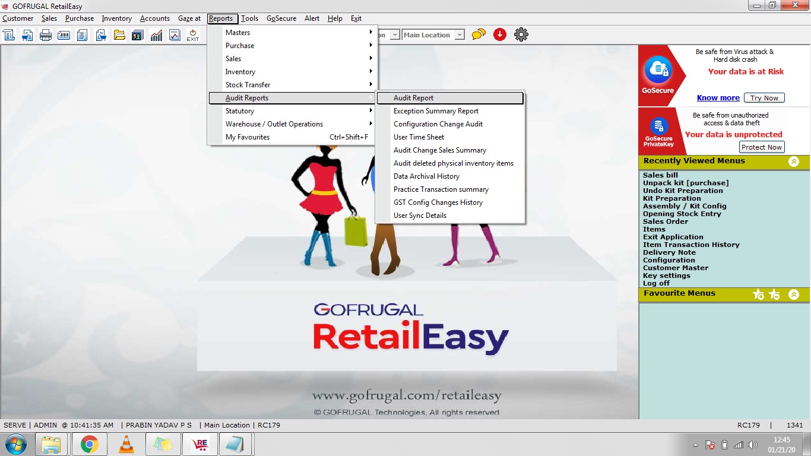Screen dimensions: 811x456
Task: Choose User Sync Details
Action: [x=450, y=216]
